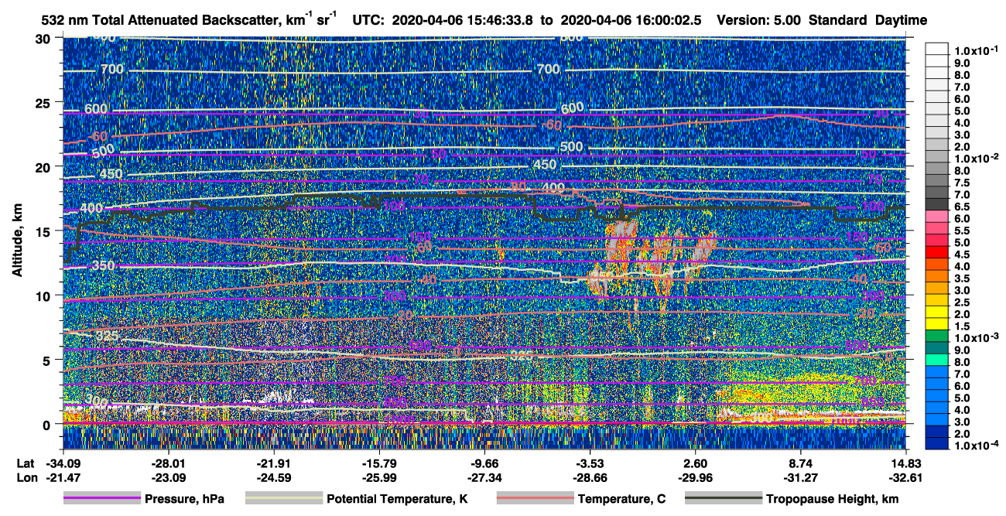This screenshot has height=516, width=1006.
Task: Click the 'Temperature, C' legend label
Action: (x=621, y=499)
